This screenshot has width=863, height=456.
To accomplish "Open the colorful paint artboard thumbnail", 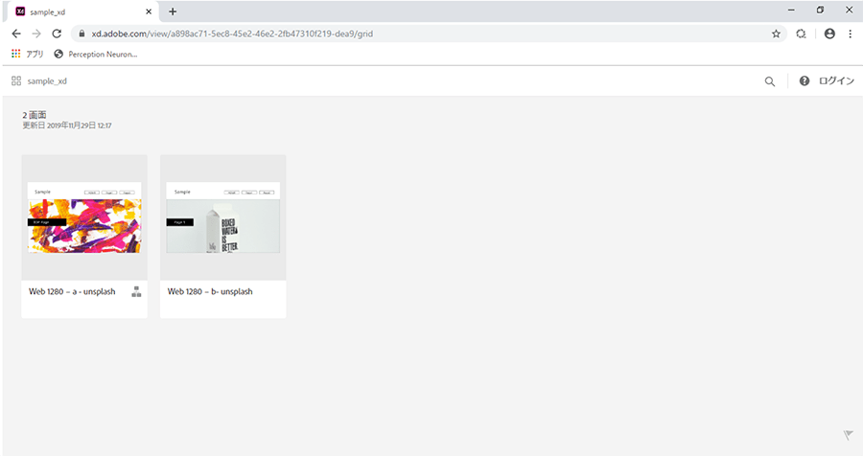I will [84, 217].
